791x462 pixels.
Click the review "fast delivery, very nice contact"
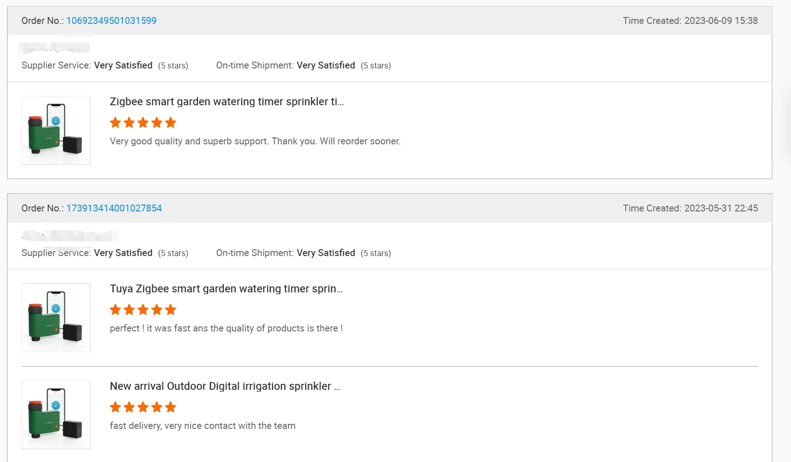203,426
